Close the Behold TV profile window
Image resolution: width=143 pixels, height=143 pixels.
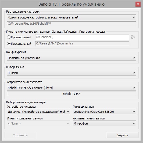coord(138,4)
